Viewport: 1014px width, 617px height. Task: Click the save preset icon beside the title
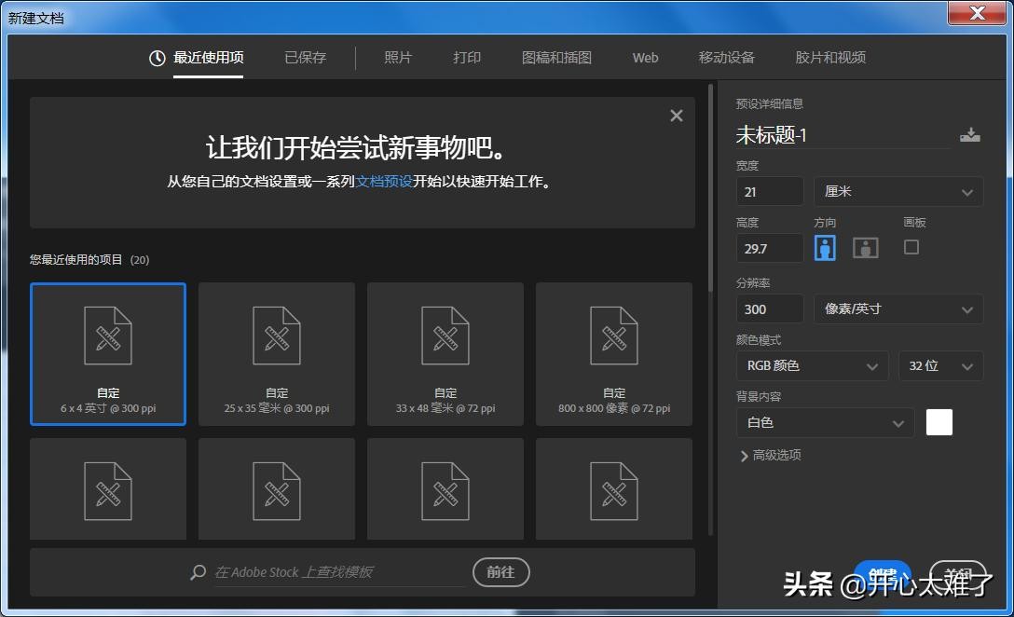[x=969, y=135]
